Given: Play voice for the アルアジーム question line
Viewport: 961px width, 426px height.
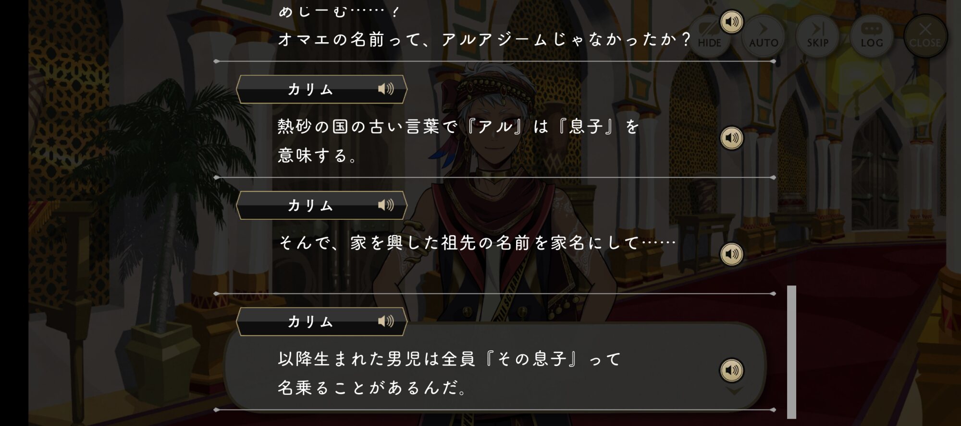Looking at the screenshot, I should [x=731, y=22].
